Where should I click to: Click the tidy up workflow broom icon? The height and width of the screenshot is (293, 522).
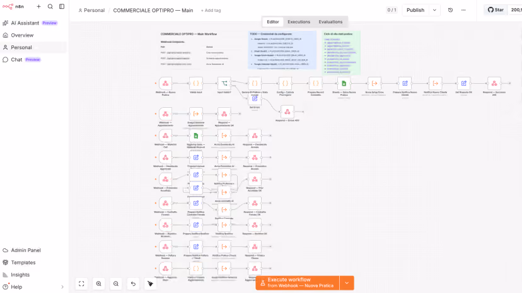[x=151, y=284]
